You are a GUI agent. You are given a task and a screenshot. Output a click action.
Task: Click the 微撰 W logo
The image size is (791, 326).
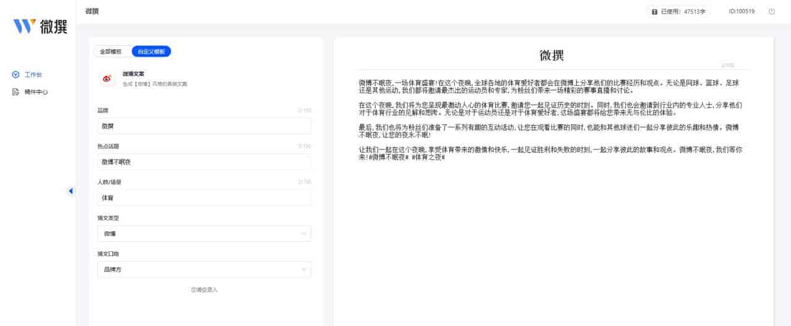tap(40, 27)
